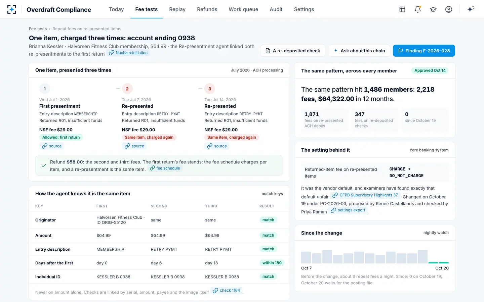The width and height of the screenshot is (484, 302).
Task: Switch to the Replay tab
Action: click(x=177, y=9)
